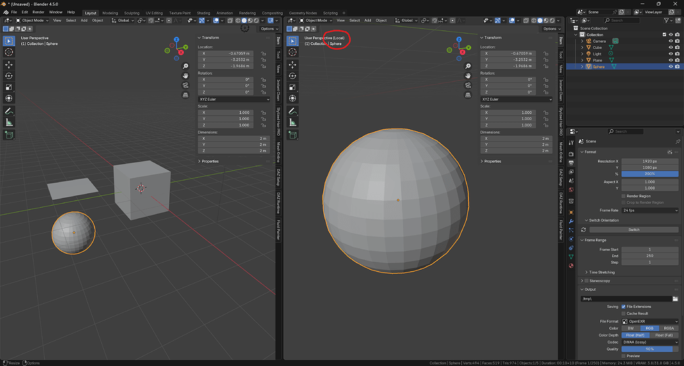Click the output folder browse icon
Screen dimensions: 684x366
tap(675, 299)
